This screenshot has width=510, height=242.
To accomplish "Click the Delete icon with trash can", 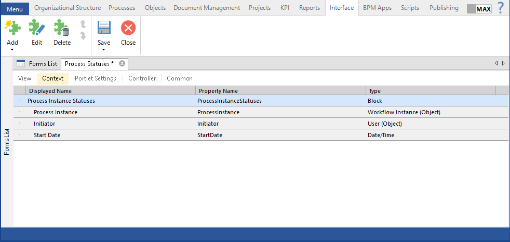I will point(62,28).
